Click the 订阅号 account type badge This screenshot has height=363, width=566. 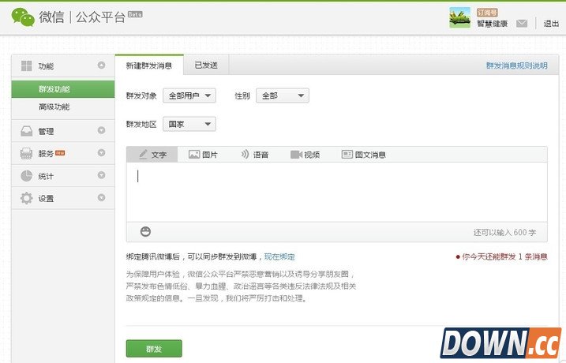(x=487, y=13)
